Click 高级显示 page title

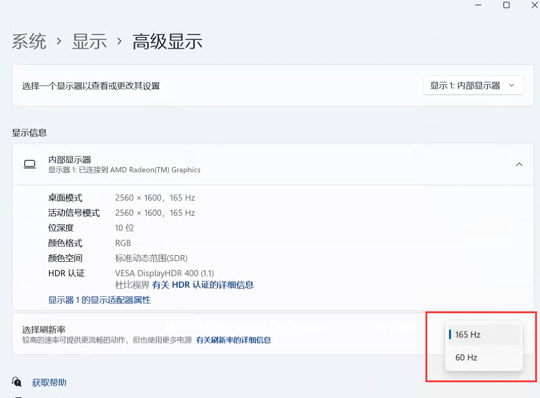point(167,42)
